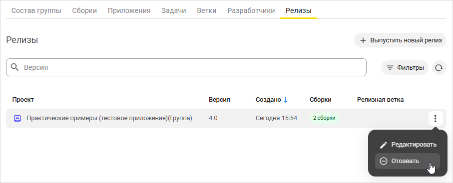Choose Отозвать from the context menu
Image resolution: width=453 pixels, height=183 pixels.
(x=408, y=161)
